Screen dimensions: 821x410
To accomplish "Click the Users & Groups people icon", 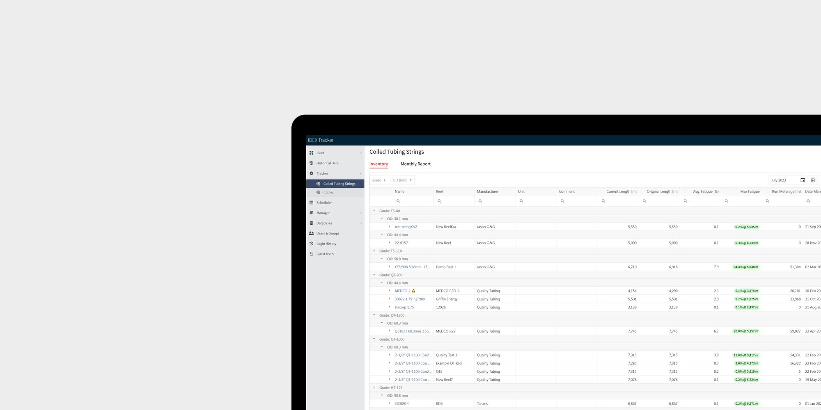I will 311,233.
